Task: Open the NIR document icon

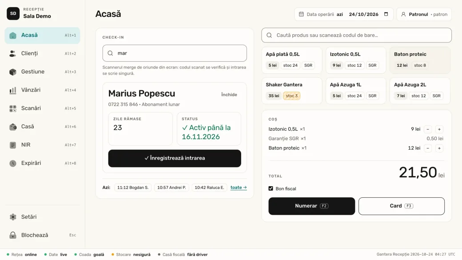Action: pyautogui.click(x=13, y=145)
